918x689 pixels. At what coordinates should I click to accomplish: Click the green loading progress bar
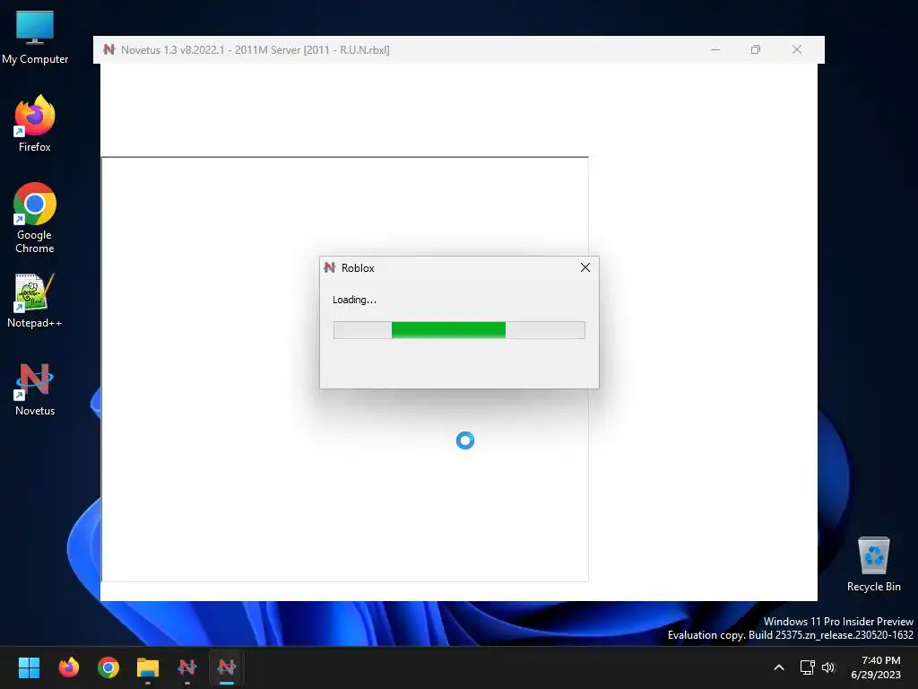459,330
